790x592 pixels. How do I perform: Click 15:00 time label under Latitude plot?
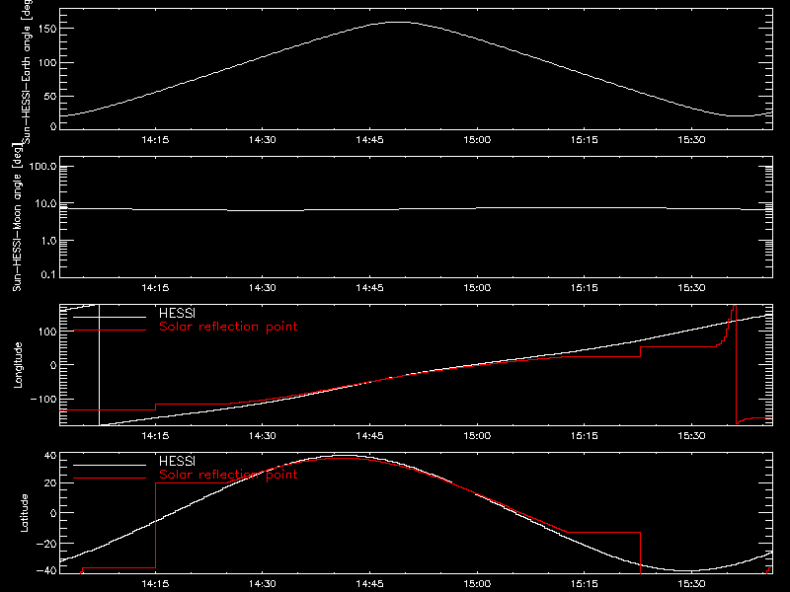pos(477,584)
